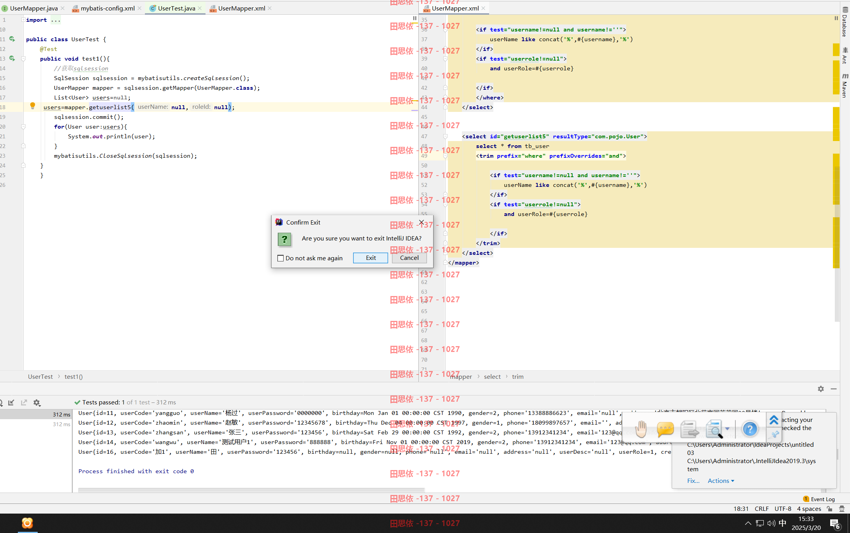Open the Actions dropdown in notification

[x=721, y=481]
